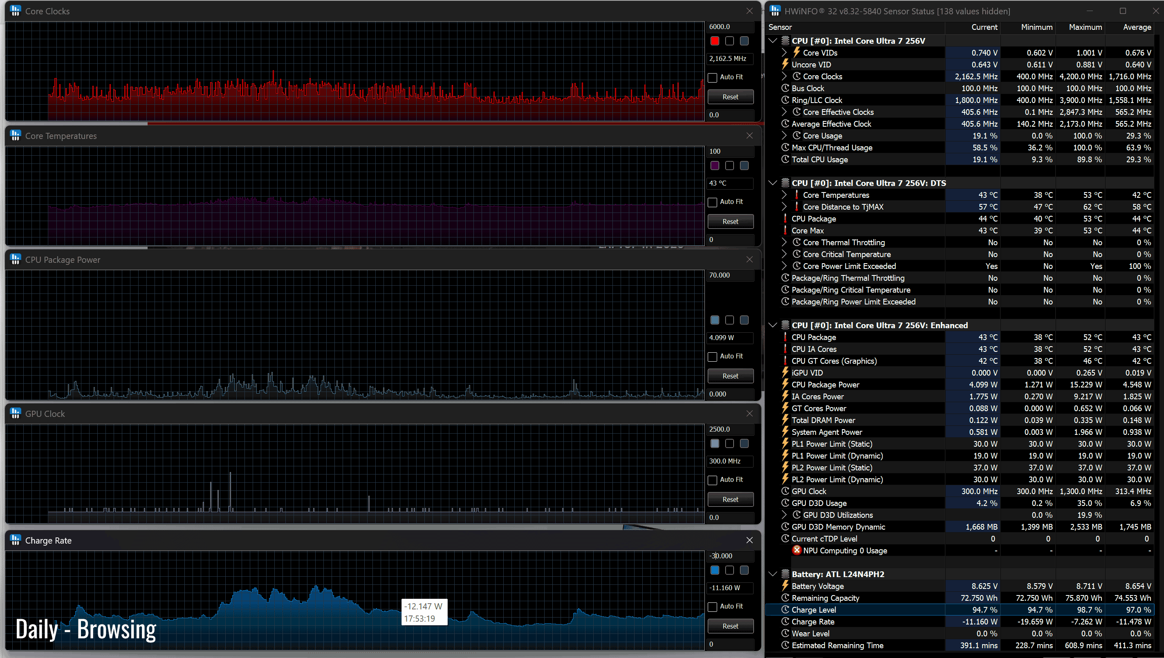Click the clock icon beside Bus Clock
The height and width of the screenshot is (658, 1164).
pyautogui.click(x=785, y=88)
